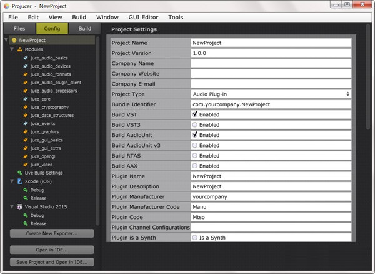Click the Company E-mail field
The image size is (375, 274).
pyautogui.click(x=271, y=84)
